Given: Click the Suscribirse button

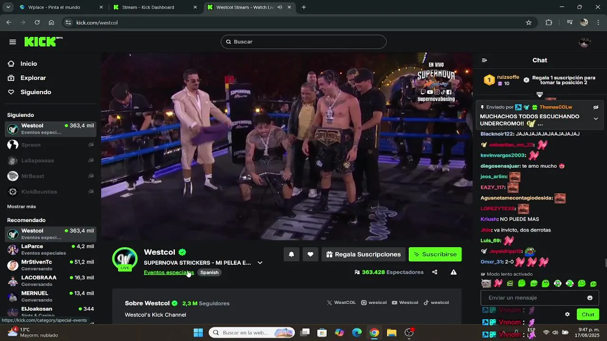Looking at the screenshot, I should [x=435, y=254].
